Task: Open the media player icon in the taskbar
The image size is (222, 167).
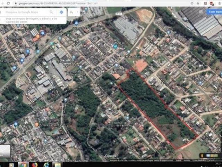Action: (x=12, y=165)
